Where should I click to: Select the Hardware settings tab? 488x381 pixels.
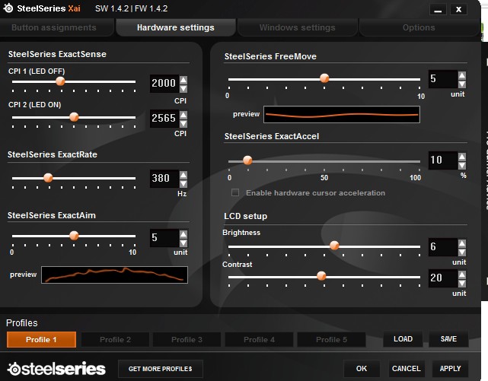click(176, 27)
